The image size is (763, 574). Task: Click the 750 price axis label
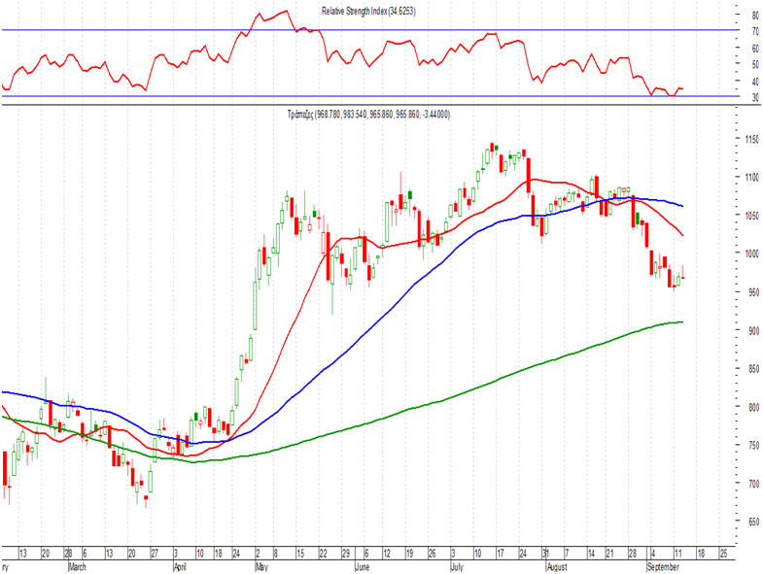(753, 446)
